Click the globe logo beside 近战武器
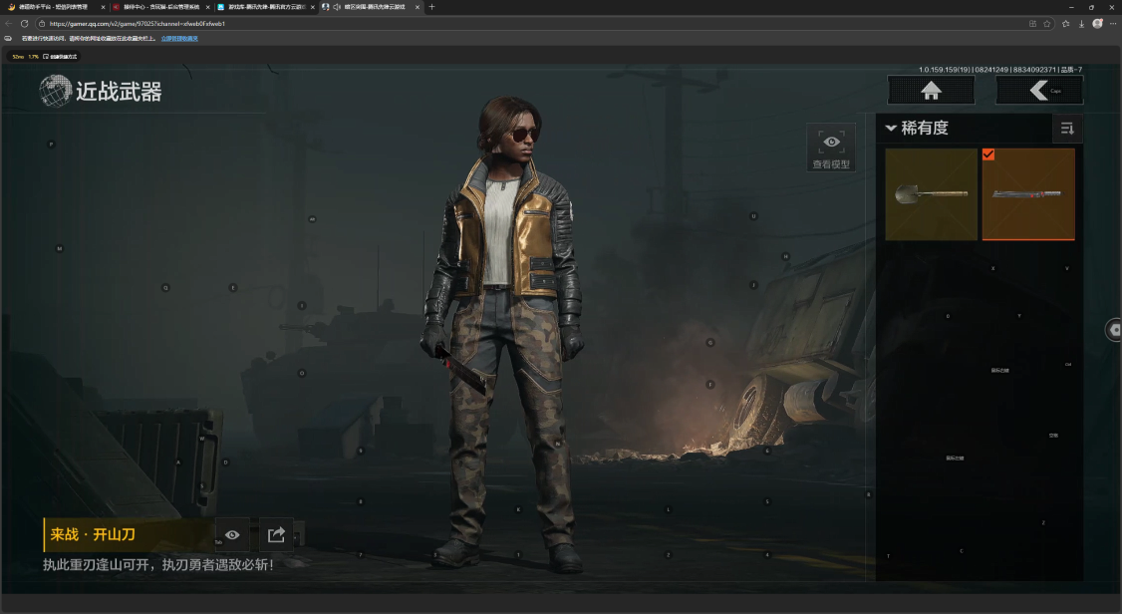Image resolution: width=1122 pixels, height=614 pixels. click(55, 91)
